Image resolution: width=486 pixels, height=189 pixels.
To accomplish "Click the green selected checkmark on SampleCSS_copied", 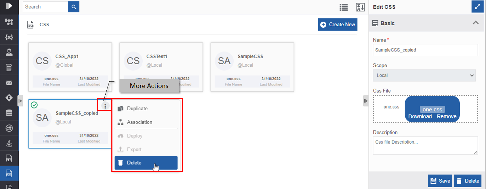I will 34,105.
